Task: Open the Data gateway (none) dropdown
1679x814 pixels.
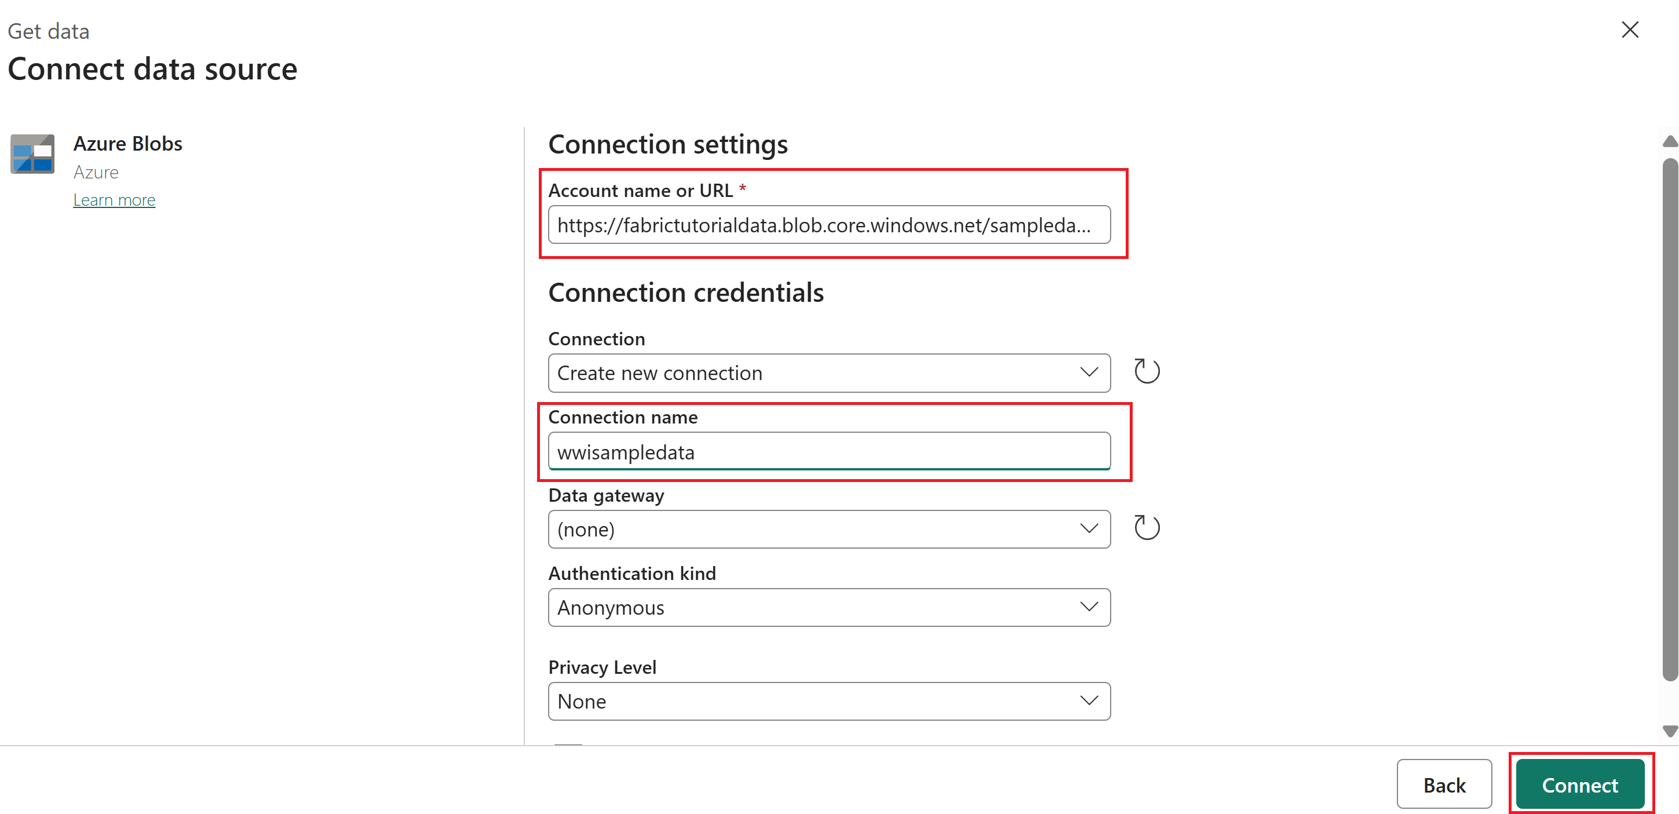Action: tap(829, 529)
